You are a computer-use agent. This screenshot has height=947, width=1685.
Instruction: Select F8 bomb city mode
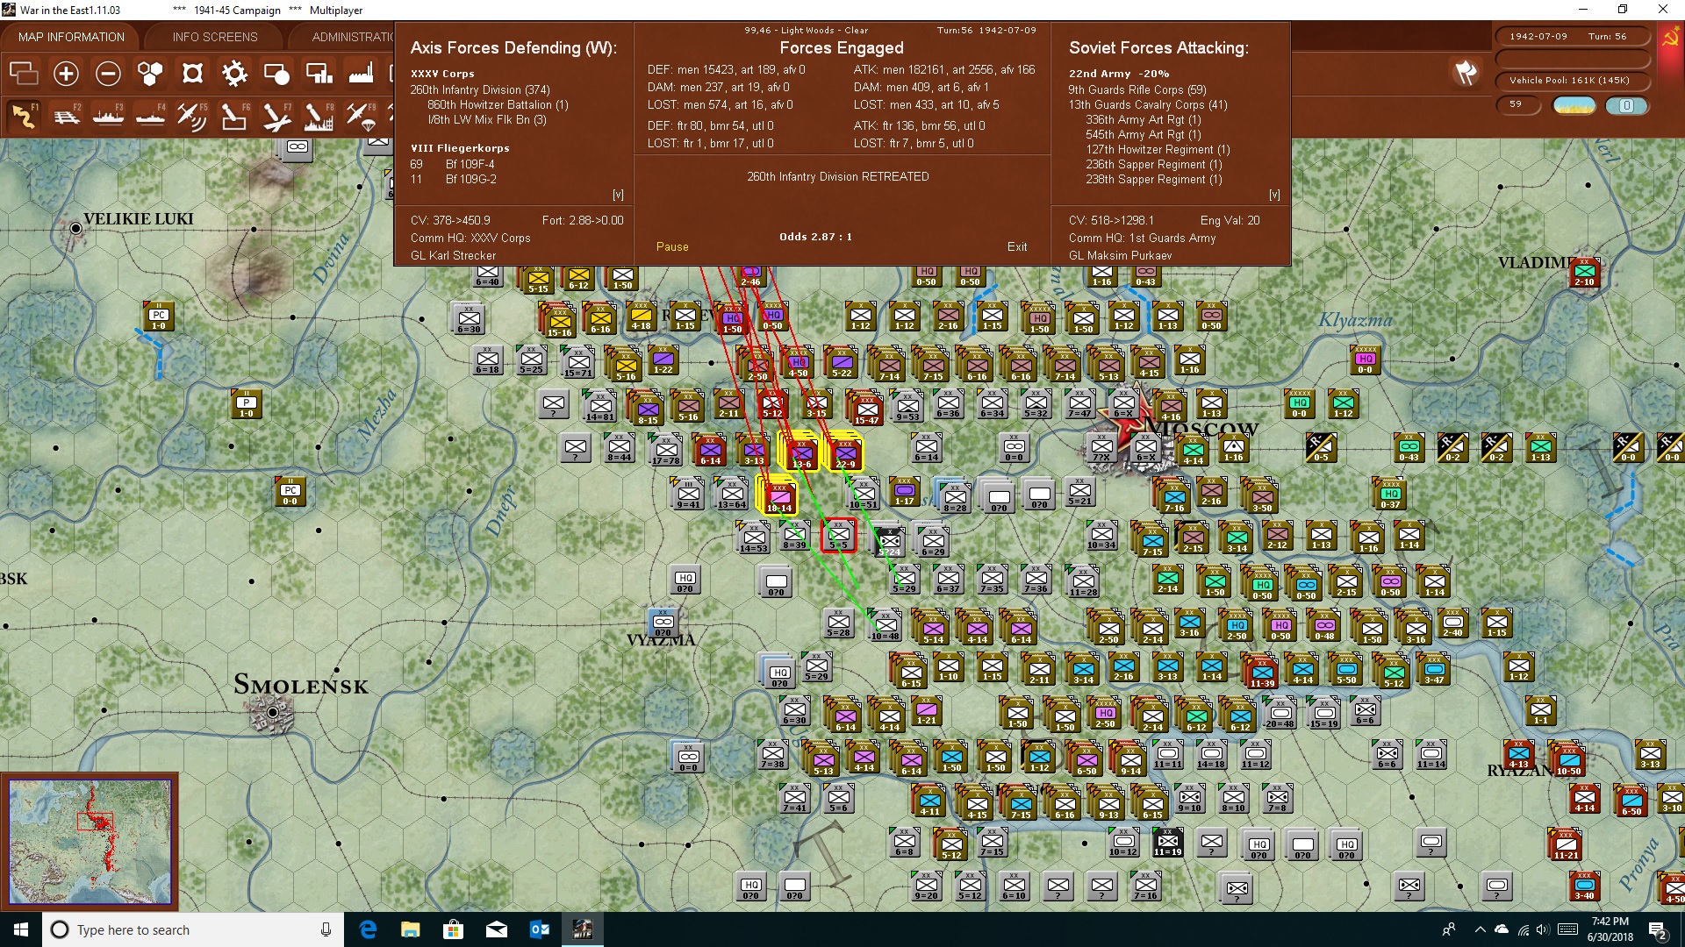pyautogui.click(x=319, y=116)
